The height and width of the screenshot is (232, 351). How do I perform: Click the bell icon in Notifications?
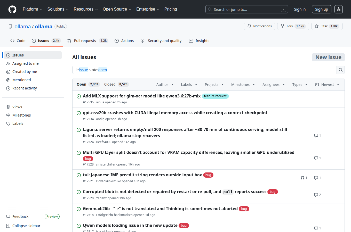(249, 26)
